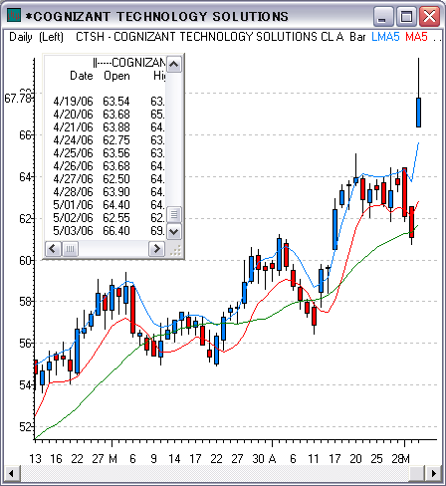The height and width of the screenshot is (486, 446).
Task: Click down arrow of data table scrollbar
Action: pos(173,231)
